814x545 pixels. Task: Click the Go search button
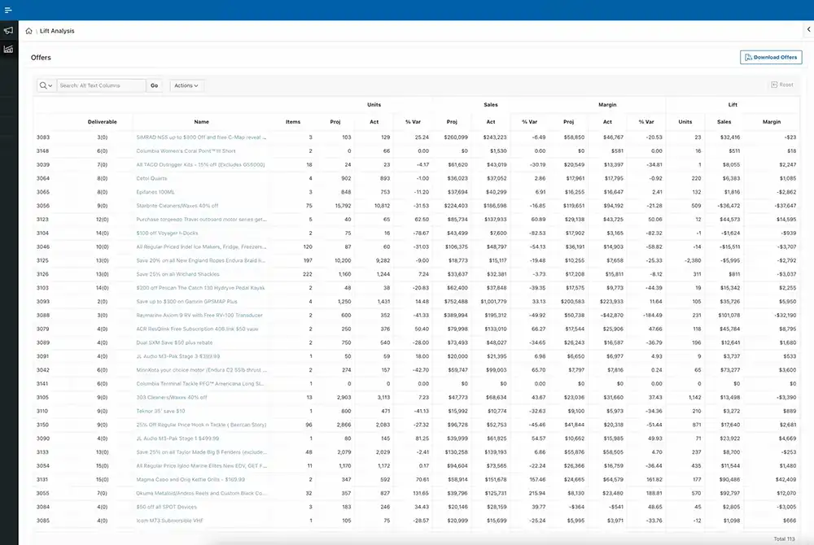154,85
